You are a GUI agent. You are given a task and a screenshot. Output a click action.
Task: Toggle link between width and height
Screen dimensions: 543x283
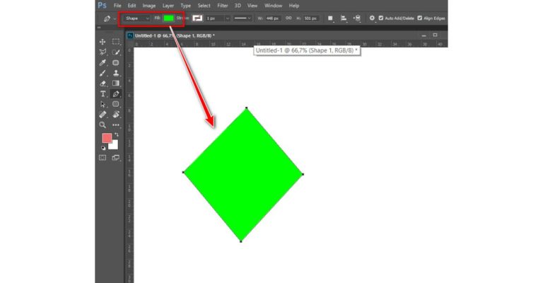tap(288, 18)
